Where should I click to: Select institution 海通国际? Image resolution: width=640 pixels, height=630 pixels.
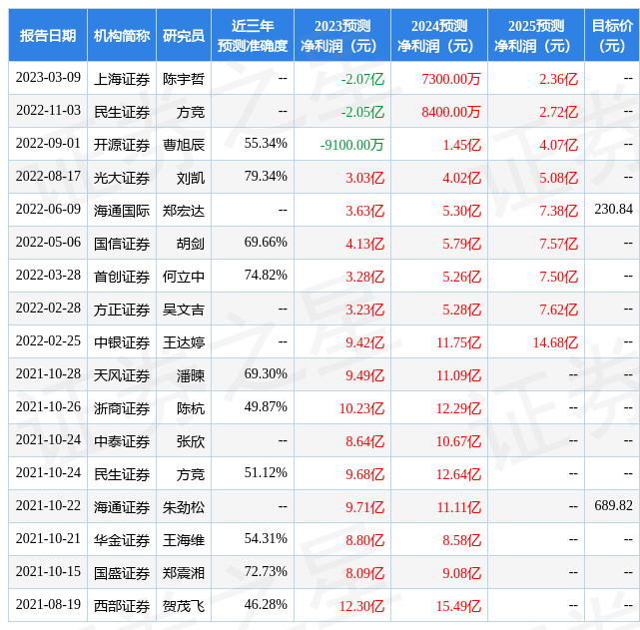[122, 211]
